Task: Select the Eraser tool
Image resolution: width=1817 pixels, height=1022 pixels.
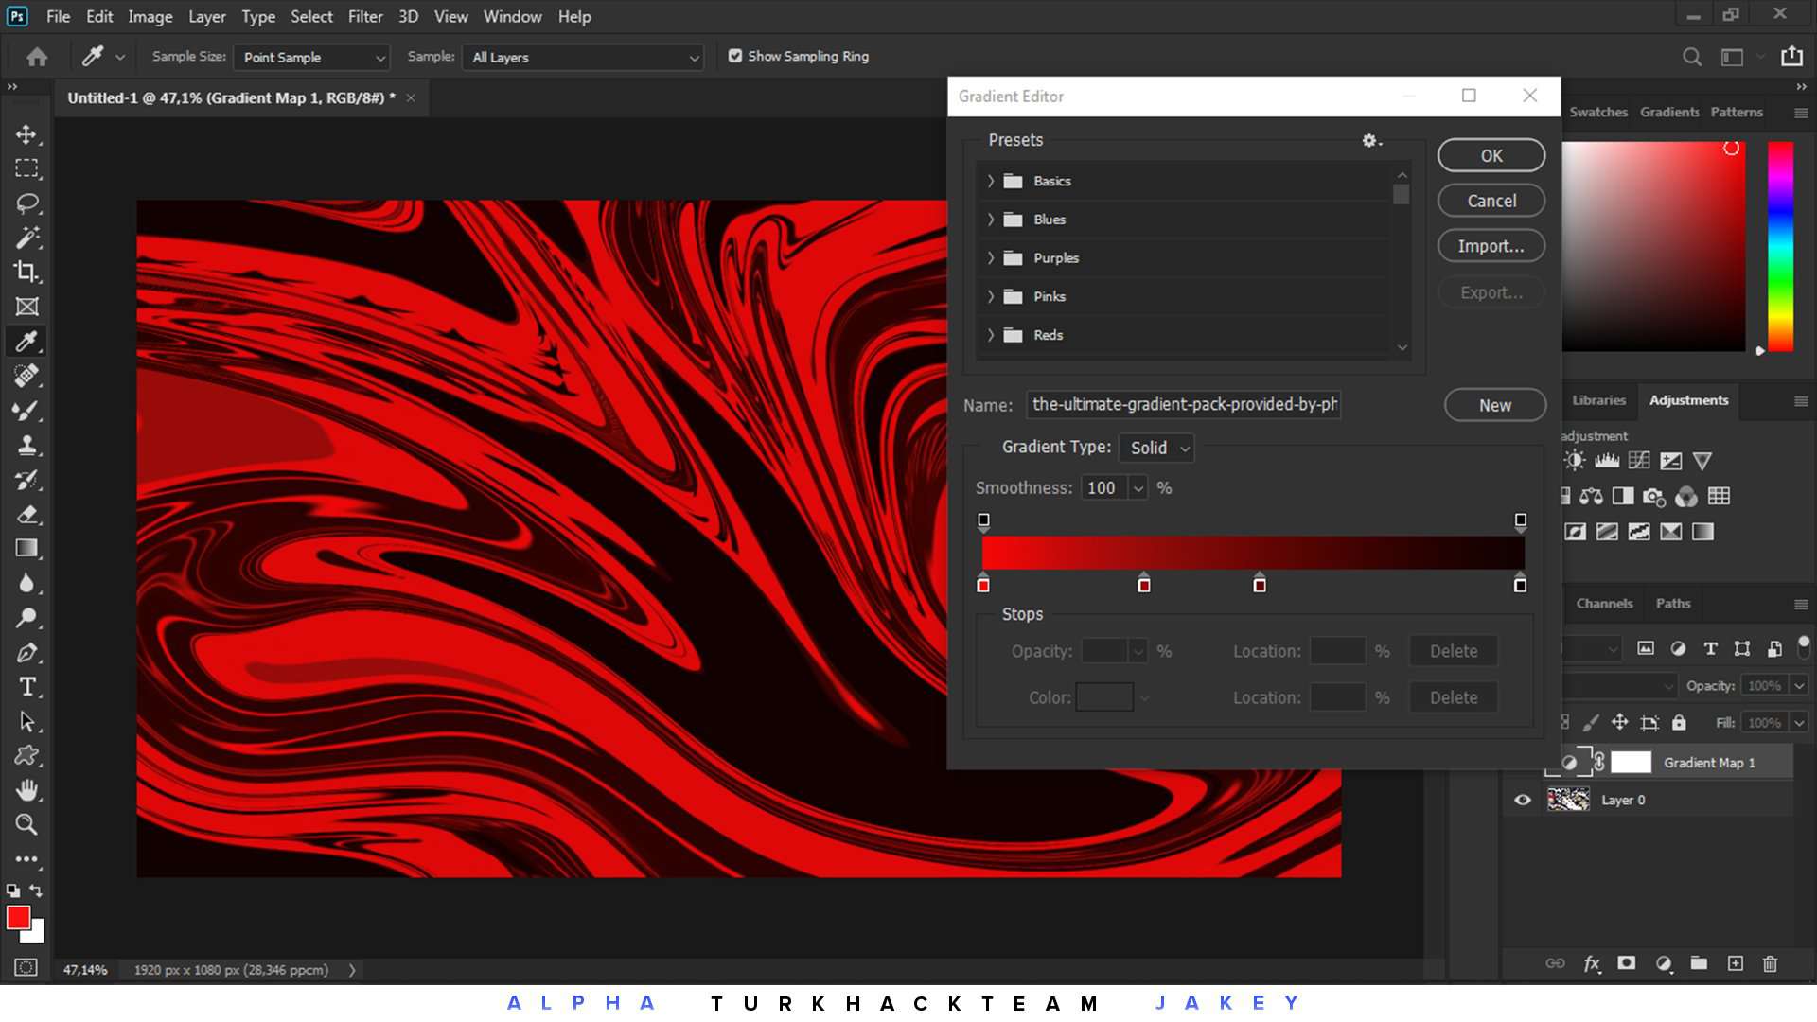Action: pyautogui.click(x=26, y=514)
